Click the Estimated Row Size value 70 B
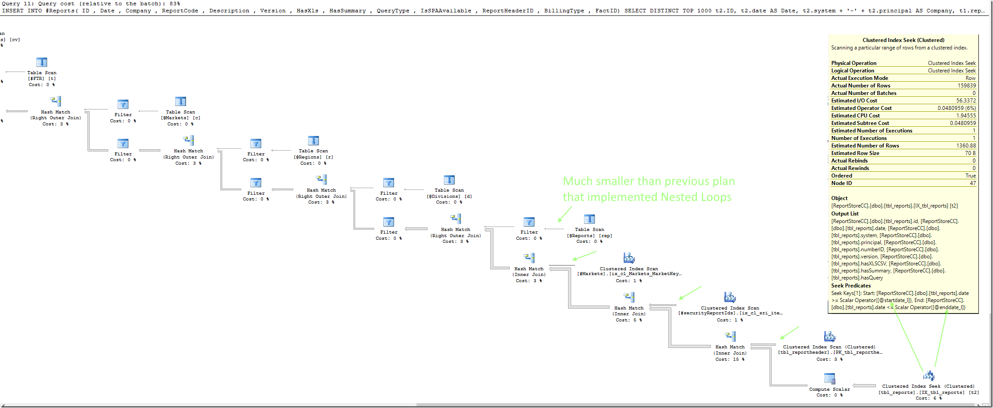 (970, 153)
